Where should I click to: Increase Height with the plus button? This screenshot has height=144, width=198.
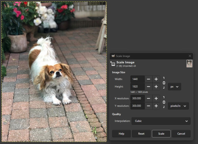click(156, 87)
